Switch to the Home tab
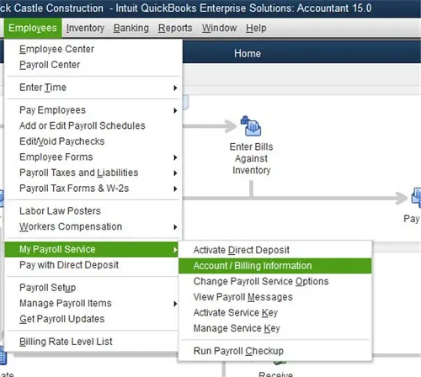 pyautogui.click(x=248, y=53)
